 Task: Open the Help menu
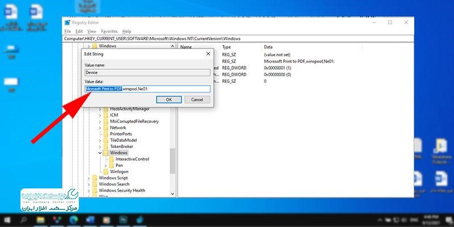127,31
